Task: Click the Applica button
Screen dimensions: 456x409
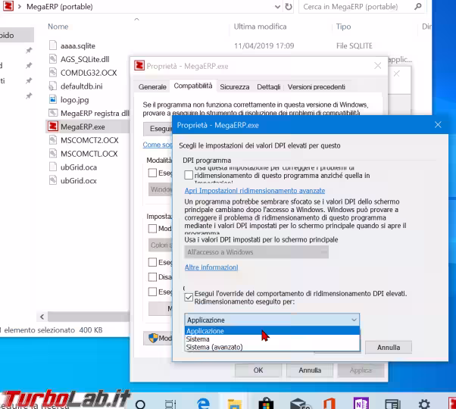Action: [x=361, y=370]
